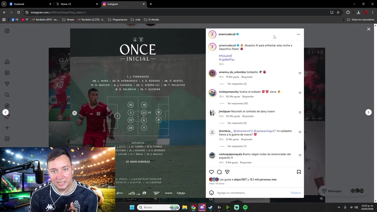Open El ofendiu bookmarks folder

pos(151,20)
